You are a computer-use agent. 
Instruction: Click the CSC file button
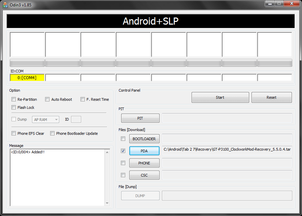point(144,175)
